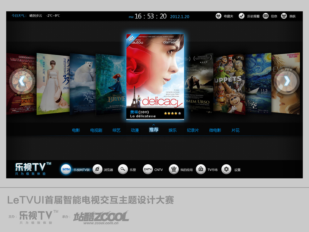Select the 微电影 micro film tab
309x232 pixels.
215,130
